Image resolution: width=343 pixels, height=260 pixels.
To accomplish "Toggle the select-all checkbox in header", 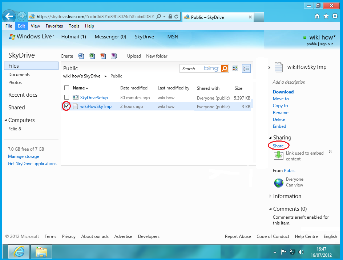I will click(x=67, y=88).
